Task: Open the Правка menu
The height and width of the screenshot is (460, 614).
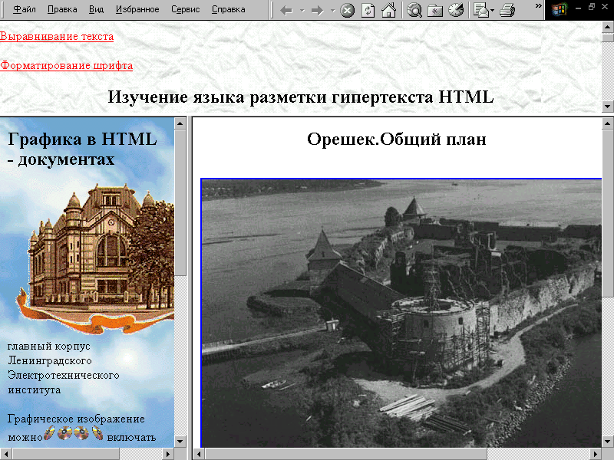Action: pos(62,9)
